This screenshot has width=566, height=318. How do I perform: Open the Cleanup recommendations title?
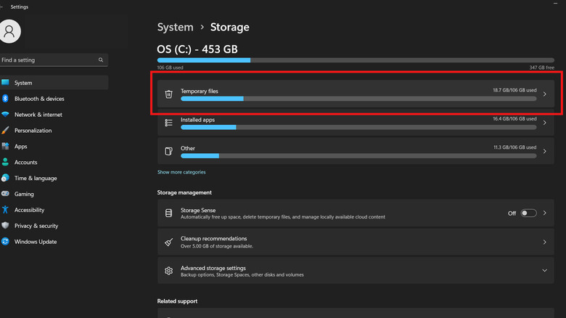click(213, 238)
